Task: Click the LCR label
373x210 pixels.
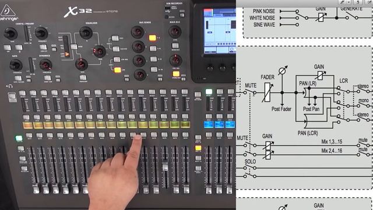Action: point(343,81)
